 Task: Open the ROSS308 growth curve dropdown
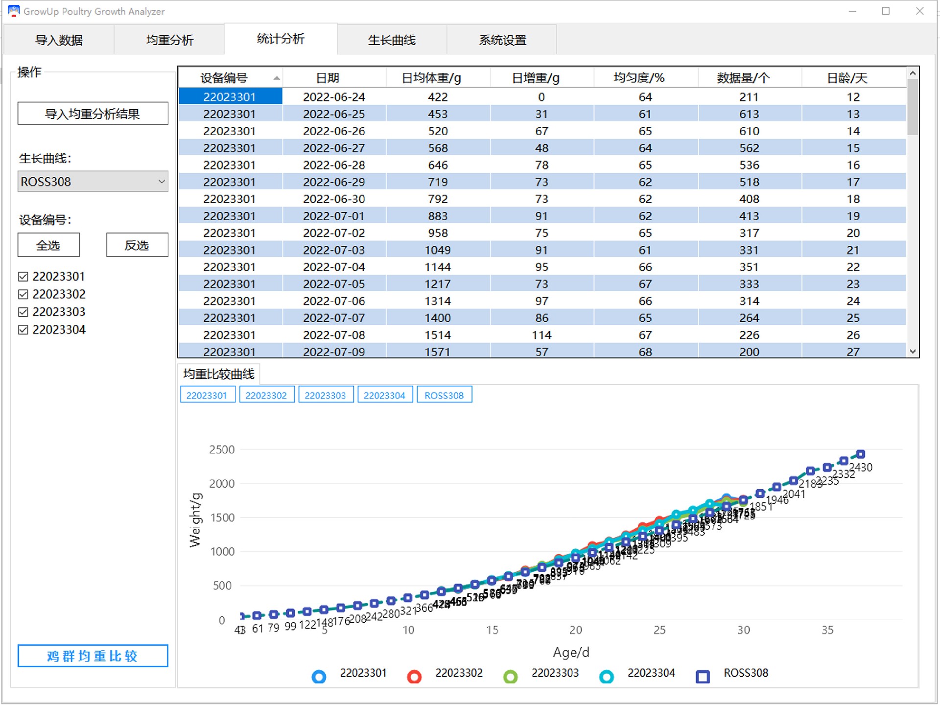(x=93, y=182)
